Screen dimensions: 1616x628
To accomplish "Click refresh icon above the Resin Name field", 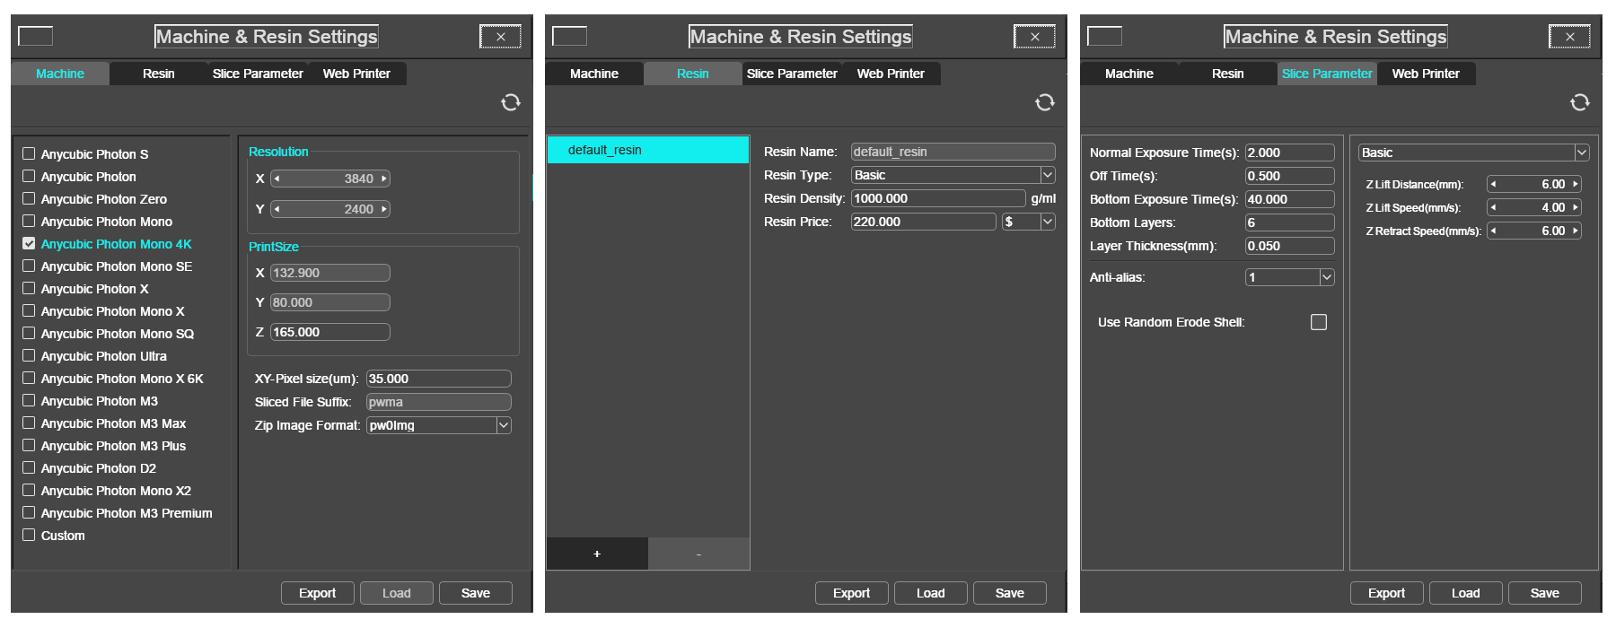I will (1045, 102).
